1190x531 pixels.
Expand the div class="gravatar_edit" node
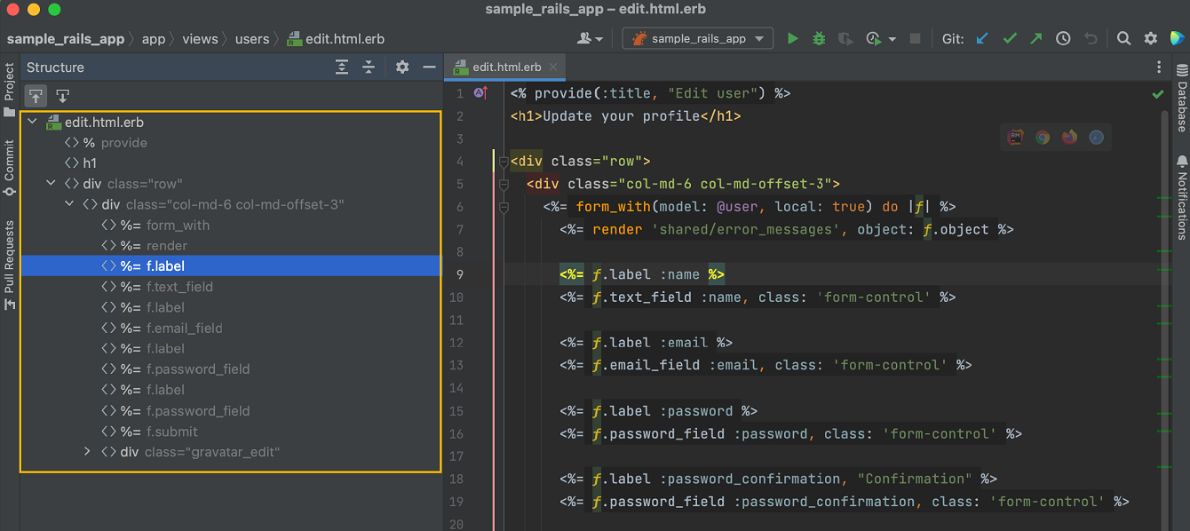87,452
